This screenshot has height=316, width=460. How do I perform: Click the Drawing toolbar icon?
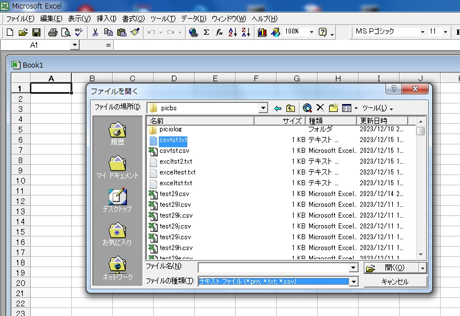point(276,32)
